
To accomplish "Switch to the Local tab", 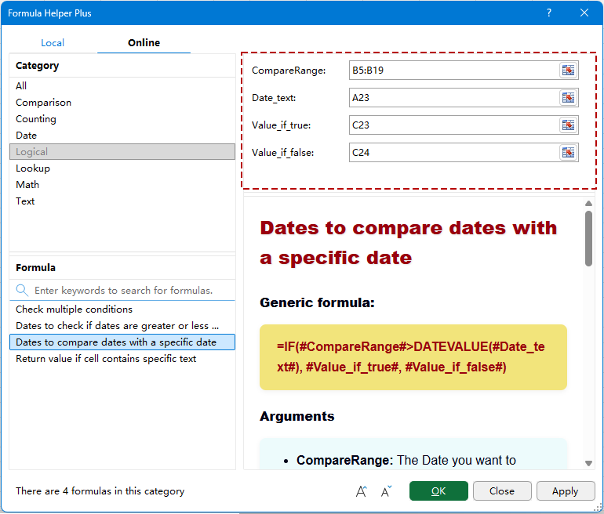I will pyautogui.click(x=53, y=43).
